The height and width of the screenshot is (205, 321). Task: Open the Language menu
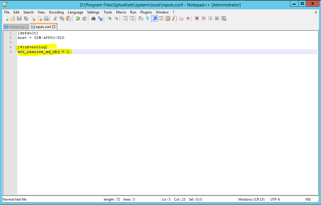(75, 12)
